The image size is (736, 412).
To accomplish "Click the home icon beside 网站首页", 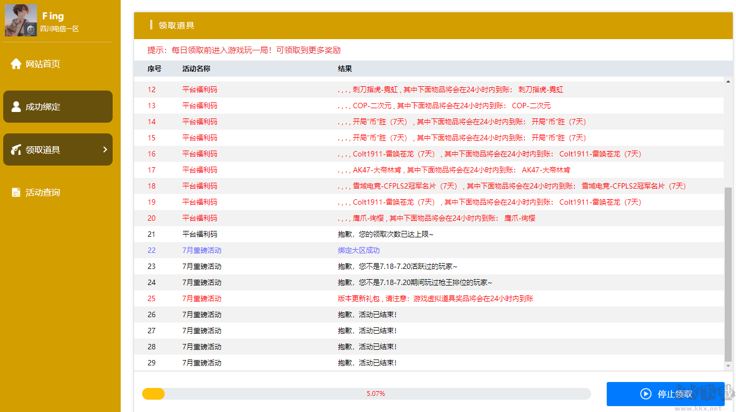I will [16, 63].
